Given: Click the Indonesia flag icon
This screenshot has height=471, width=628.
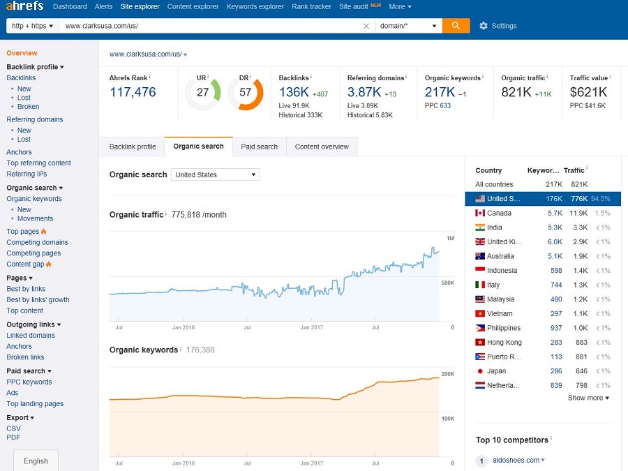Looking at the screenshot, I should [480, 270].
